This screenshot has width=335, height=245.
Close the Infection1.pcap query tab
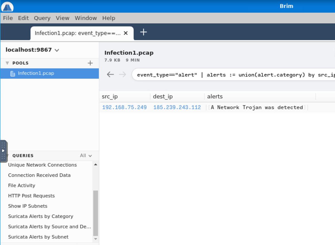tap(126, 33)
